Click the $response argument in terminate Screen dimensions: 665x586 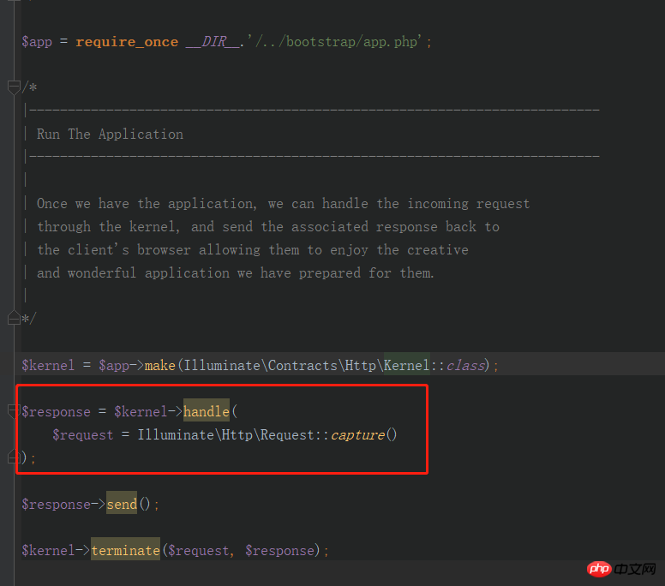(x=280, y=550)
